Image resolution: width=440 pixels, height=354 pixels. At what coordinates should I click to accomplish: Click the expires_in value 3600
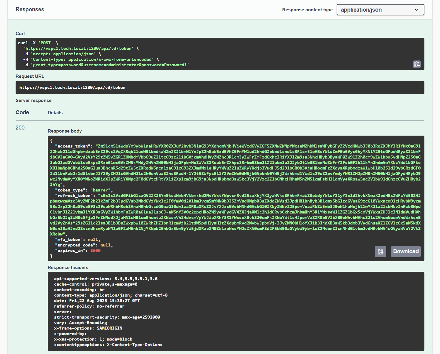click(95, 250)
